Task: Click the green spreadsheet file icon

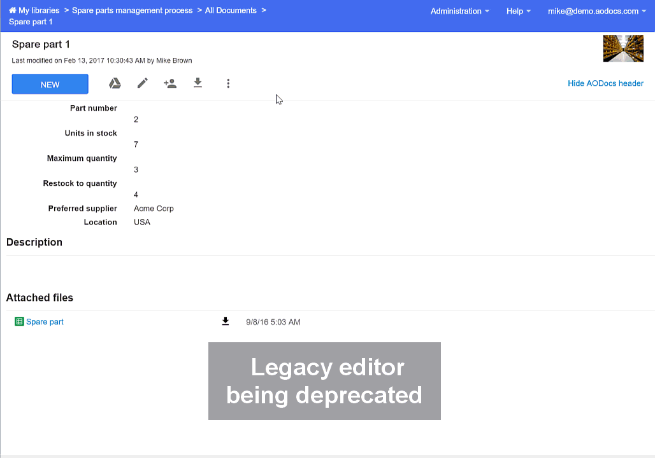Action: tap(19, 321)
